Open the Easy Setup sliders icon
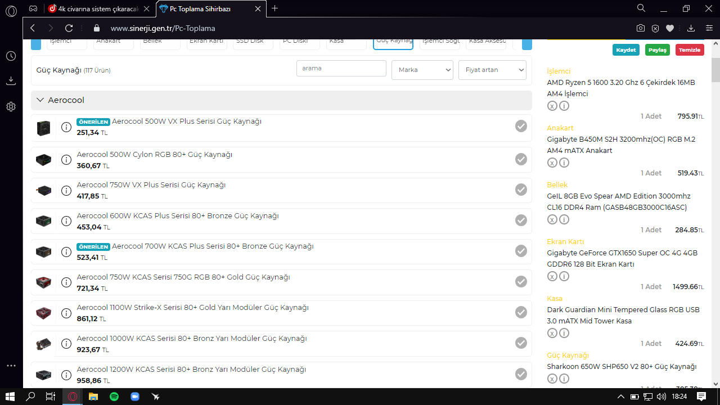This screenshot has height=405, width=720. pos(709,28)
